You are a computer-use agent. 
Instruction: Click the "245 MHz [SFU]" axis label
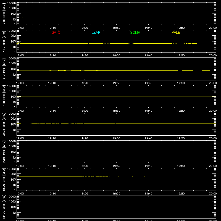coord(4,14)
